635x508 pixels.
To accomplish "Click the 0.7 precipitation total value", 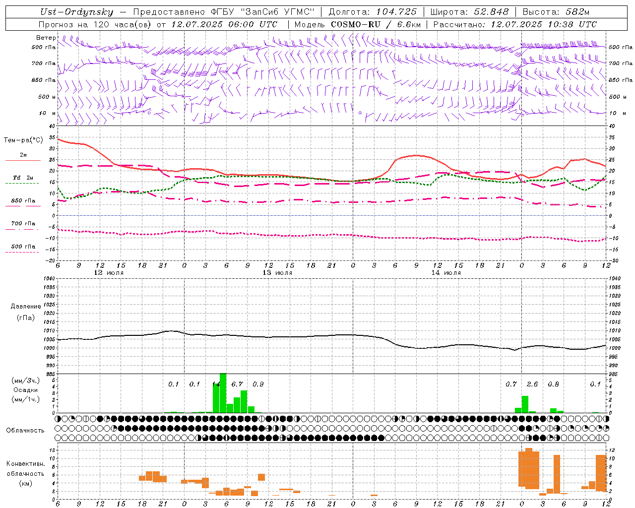I will [511, 384].
